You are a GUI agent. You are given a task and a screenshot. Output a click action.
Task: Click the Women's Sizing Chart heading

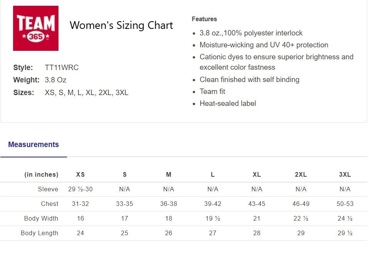coord(121,25)
